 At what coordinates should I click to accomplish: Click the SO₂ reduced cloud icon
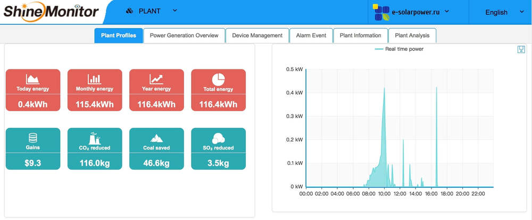pyautogui.click(x=218, y=138)
